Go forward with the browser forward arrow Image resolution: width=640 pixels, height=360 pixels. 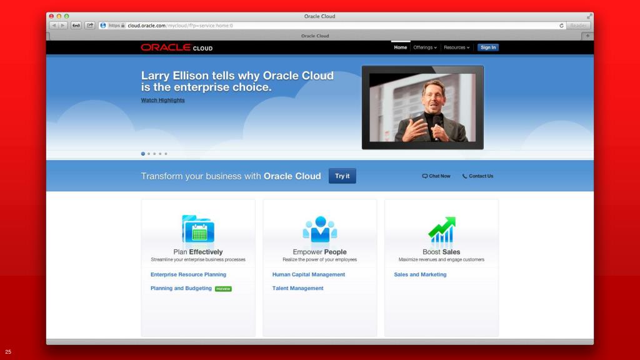click(63, 25)
